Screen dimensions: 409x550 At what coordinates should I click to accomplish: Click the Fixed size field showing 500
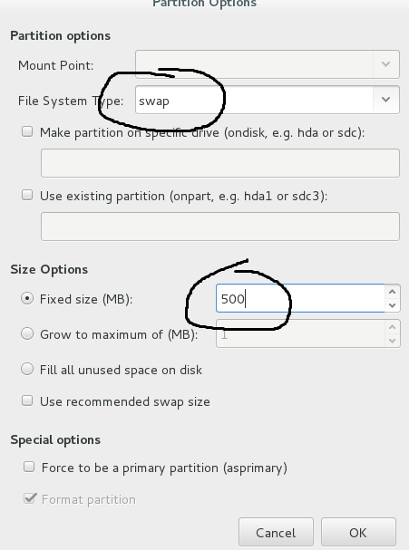pyautogui.click(x=300, y=298)
